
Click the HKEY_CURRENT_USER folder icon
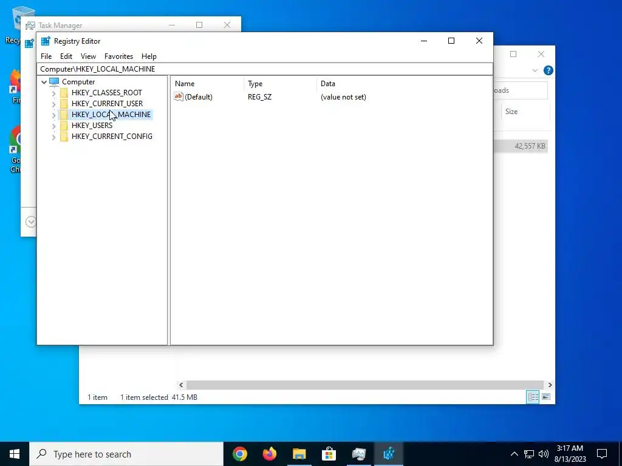click(64, 103)
